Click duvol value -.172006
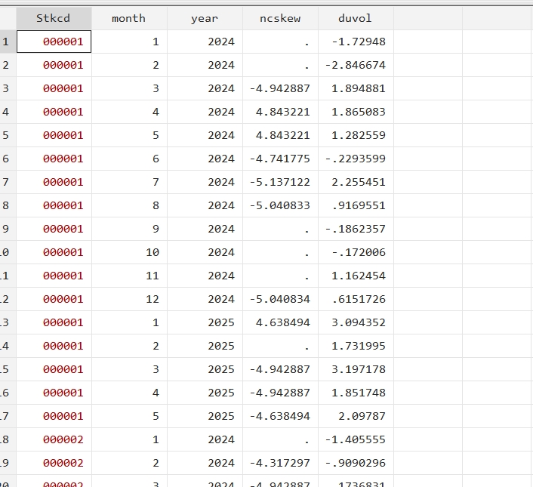The width and height of the screenshot is (533, 487). 356,252
